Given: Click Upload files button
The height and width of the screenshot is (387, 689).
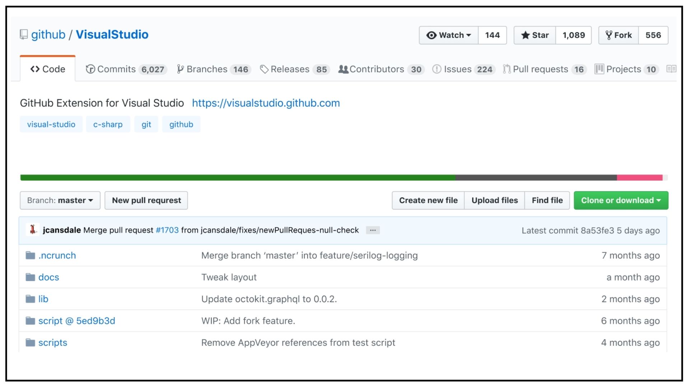Looking at the screenshot, I should click(x=495, y=200).
